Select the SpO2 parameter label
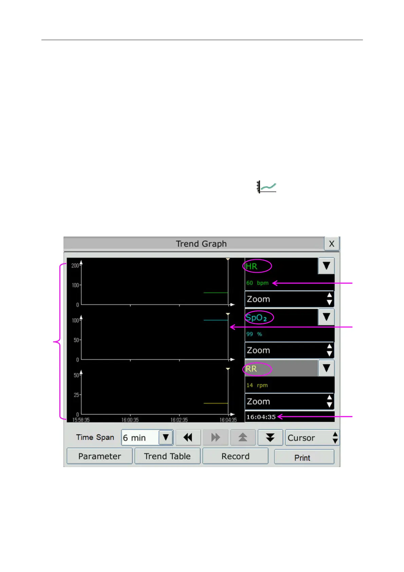The width and height of the screenshot is (404, 572). pos(256,318)
